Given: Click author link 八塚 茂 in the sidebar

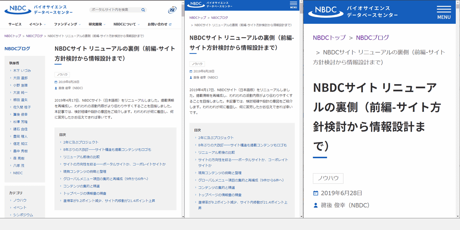Looking at the screenshot, I should tap(19, 166).
